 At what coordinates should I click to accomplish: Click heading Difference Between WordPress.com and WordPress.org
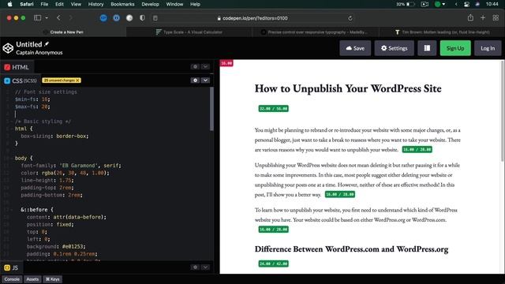pyautogui.click(x=351, y=249)
